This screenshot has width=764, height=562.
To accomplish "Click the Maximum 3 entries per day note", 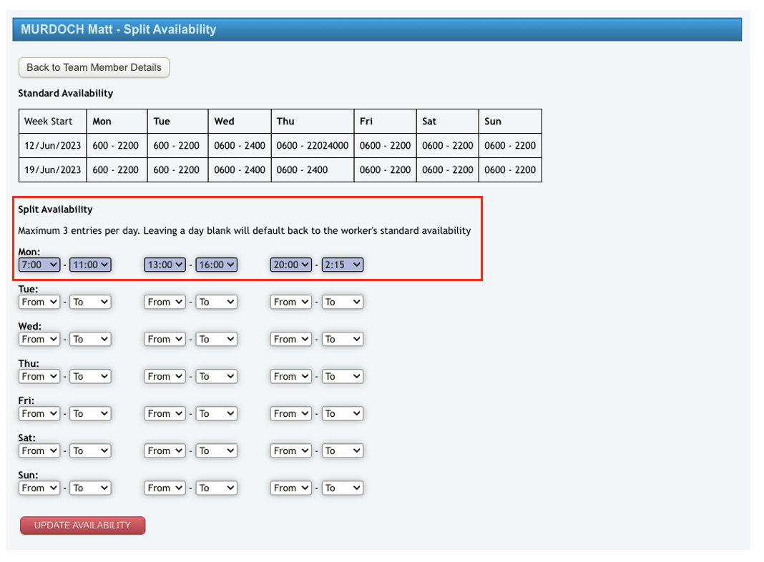I will click(x=245, y=231).
